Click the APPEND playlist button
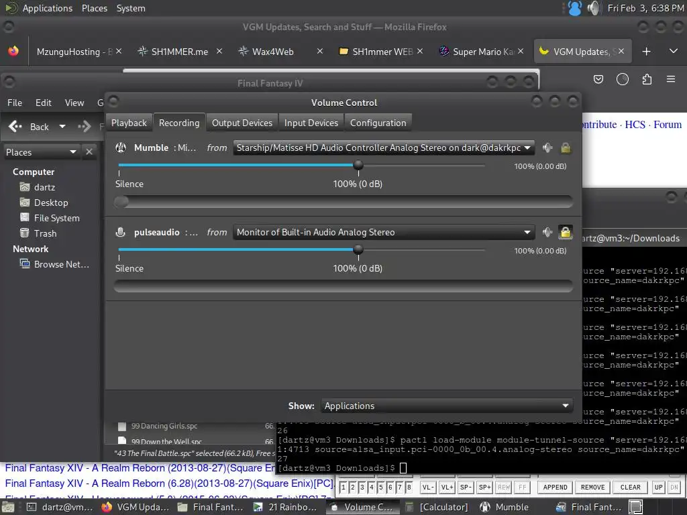The image size is (687, 515). 555,487
